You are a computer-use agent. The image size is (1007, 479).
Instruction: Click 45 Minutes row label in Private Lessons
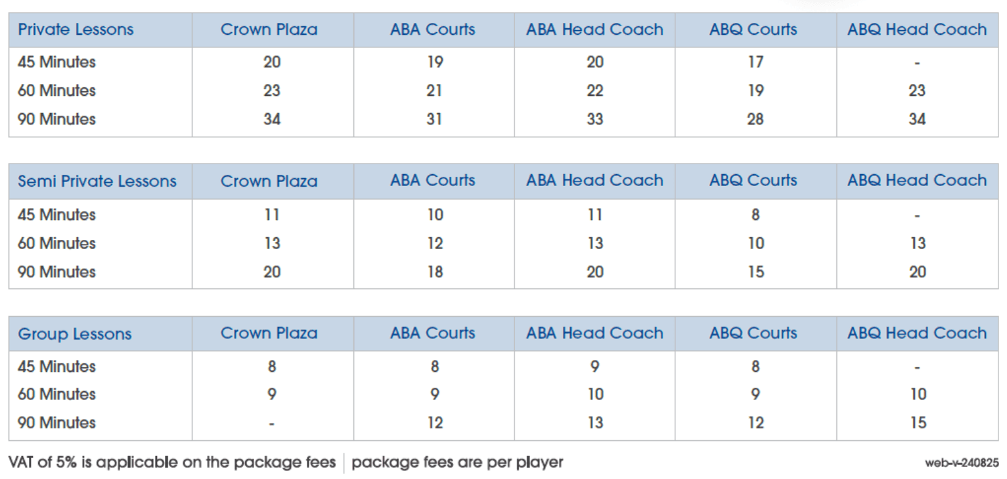coord(56,62)
